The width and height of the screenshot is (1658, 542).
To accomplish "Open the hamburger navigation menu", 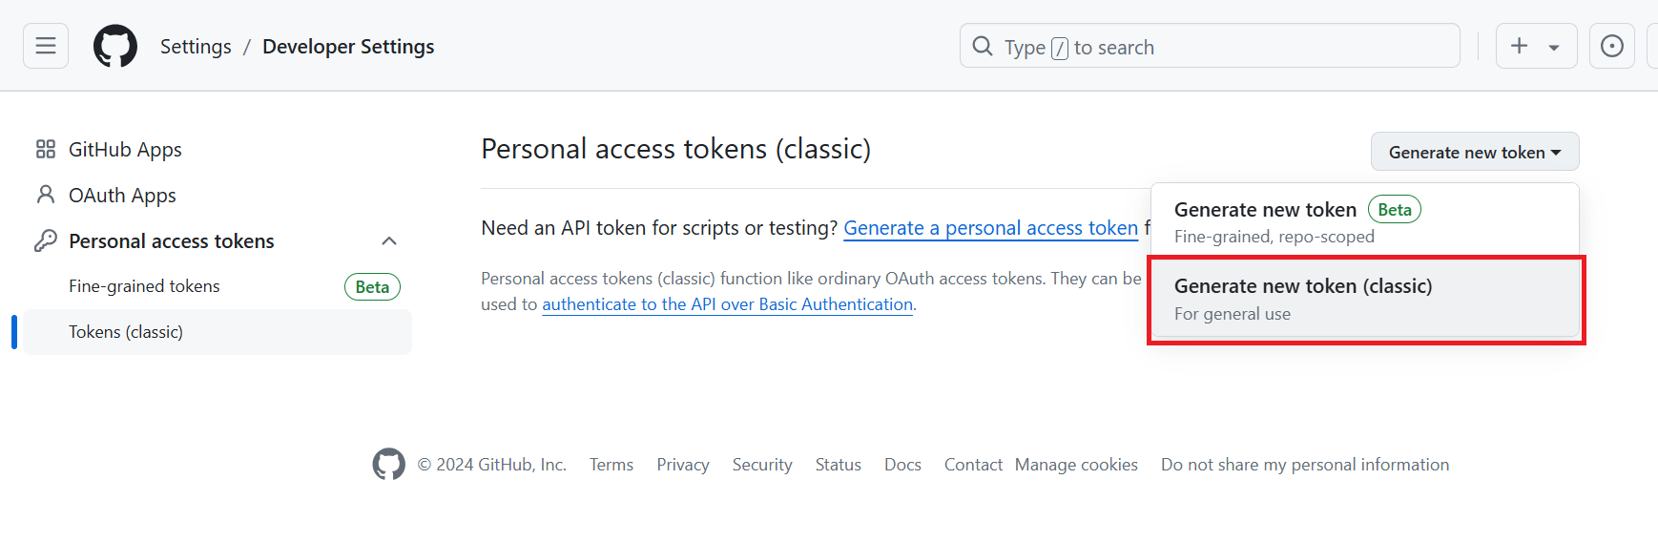I will coord(46,46).
